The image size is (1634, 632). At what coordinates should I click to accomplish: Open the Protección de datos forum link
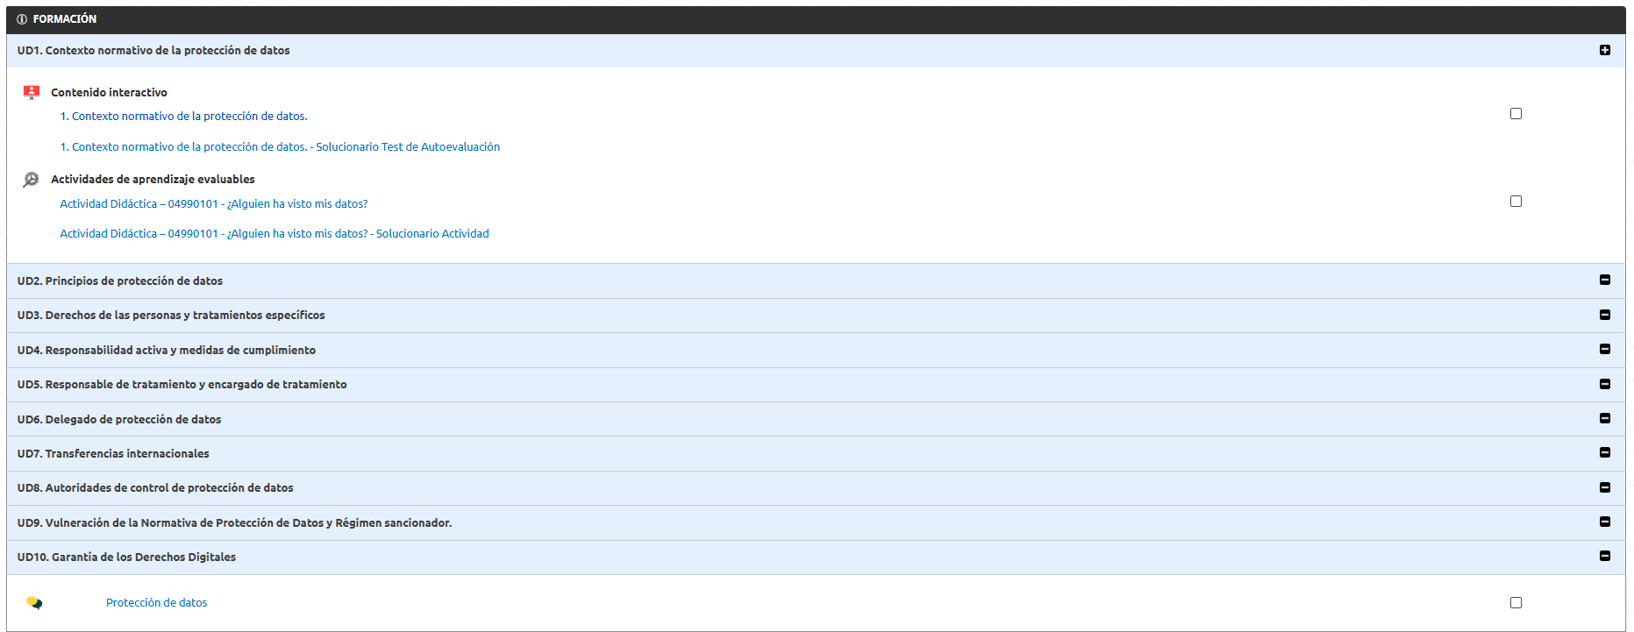(156, 602)
